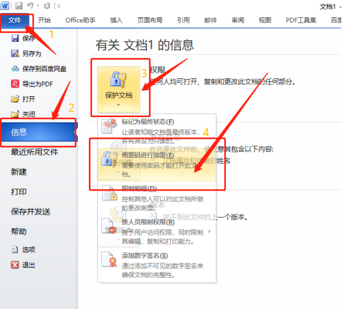Click the 添加数字签名 certificate ribbon icon
This screenshot has width=342, height=309.
point(109,259)
